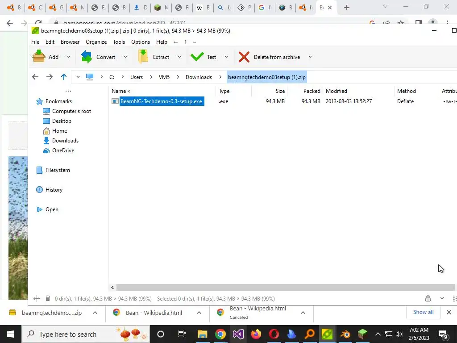Click the red Delete from archive icon

pyautogui.click(x=244, y=57)
